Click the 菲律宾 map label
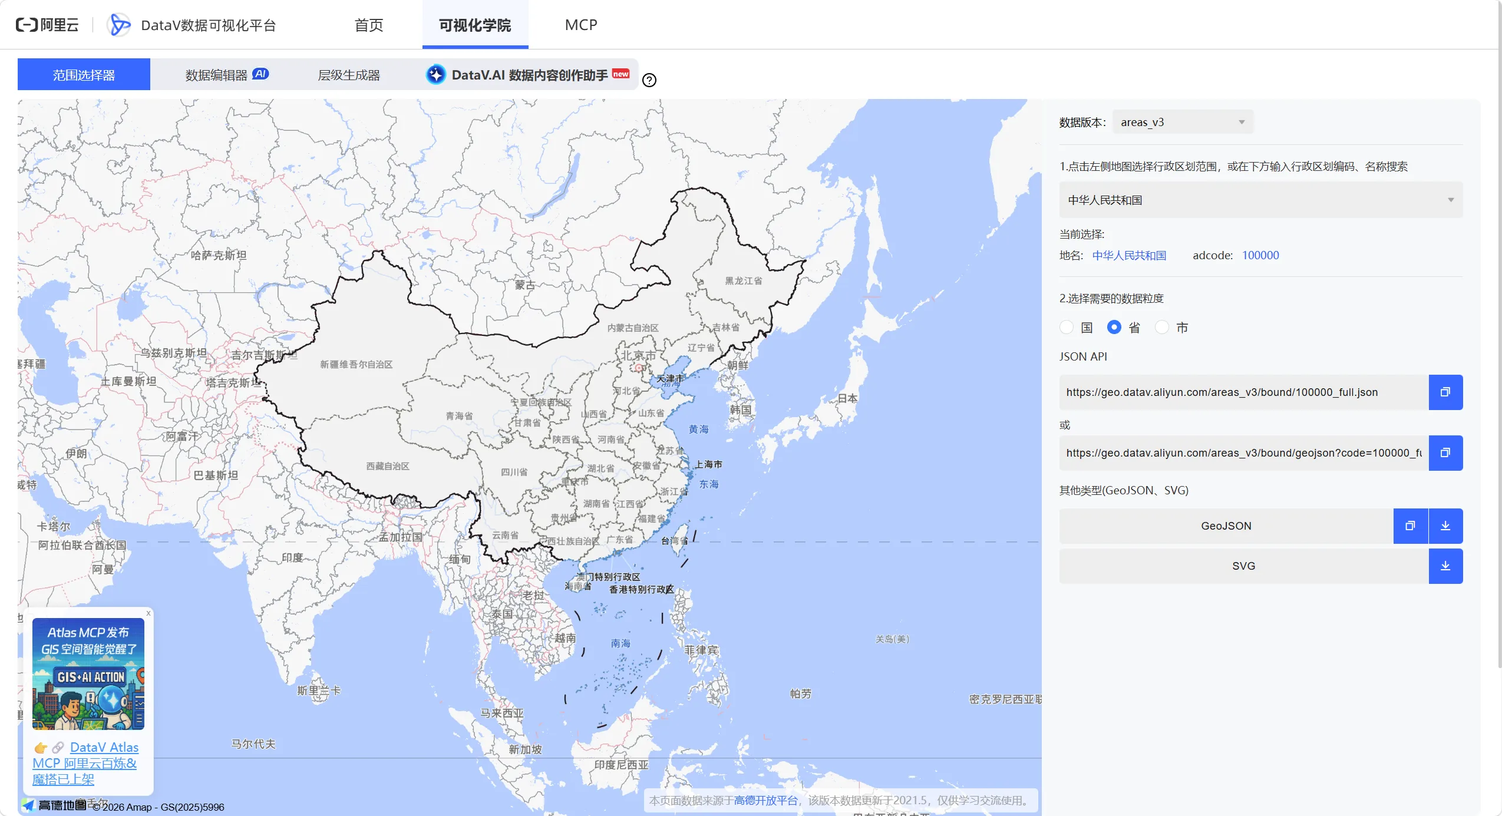 (x=701, y=650)
